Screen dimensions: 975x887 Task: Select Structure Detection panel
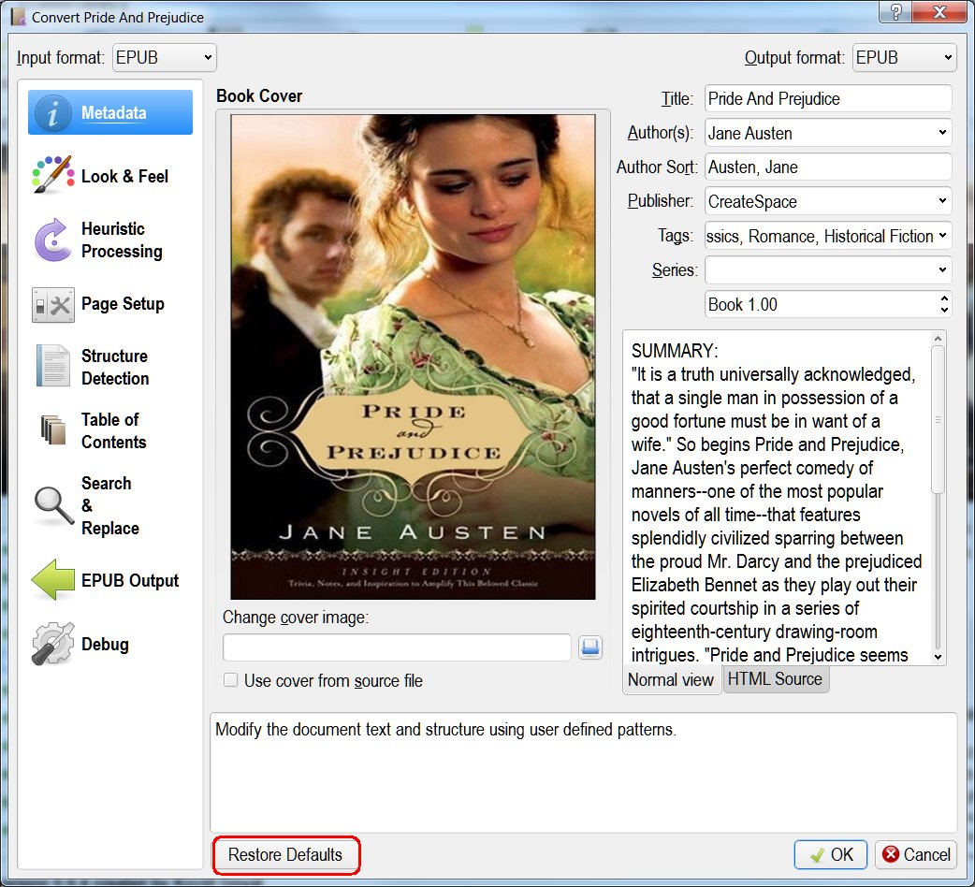[110, 368]
